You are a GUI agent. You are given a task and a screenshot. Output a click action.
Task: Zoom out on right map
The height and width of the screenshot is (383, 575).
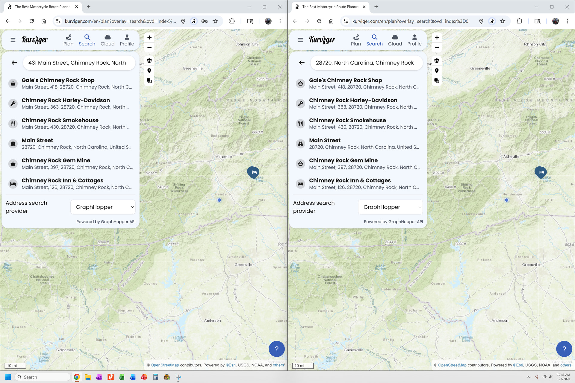pyautogui.click(x=437, y=48)
